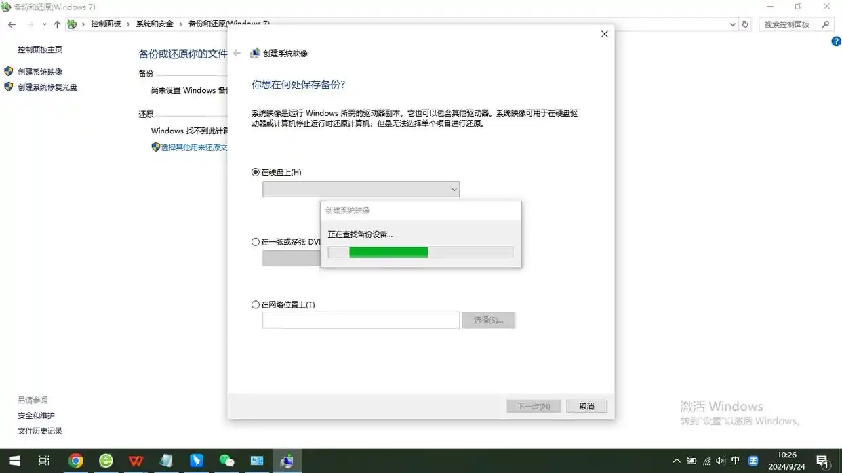
Task: Select the 在硬盘上(H) radio button
Action: pyautogui.click(x=256, y=172)
